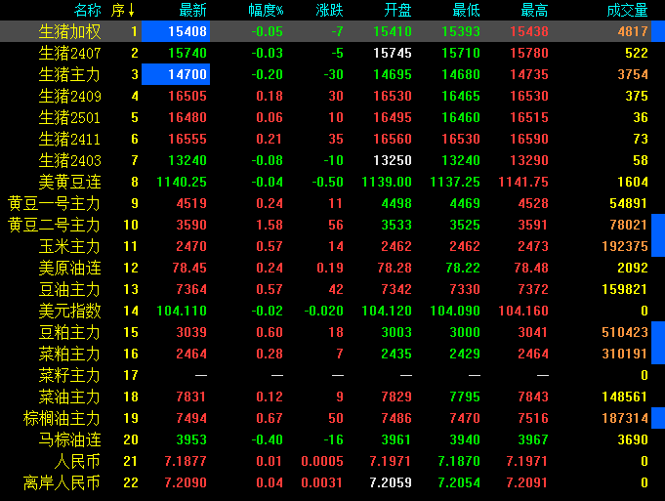The width and height of the screenshot is (665, 501).
Task: Click latest price 15408 highlighted cell
Action: (x=176, y=31)
